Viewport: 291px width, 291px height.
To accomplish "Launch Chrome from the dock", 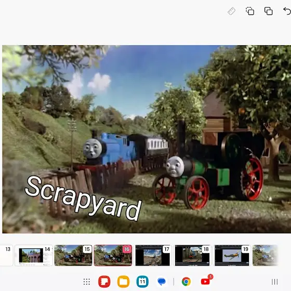I will pos(186,282).
